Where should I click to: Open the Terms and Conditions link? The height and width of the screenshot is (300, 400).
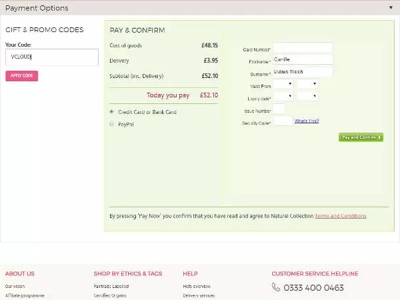pyautogui.click(x=340, y=216)
